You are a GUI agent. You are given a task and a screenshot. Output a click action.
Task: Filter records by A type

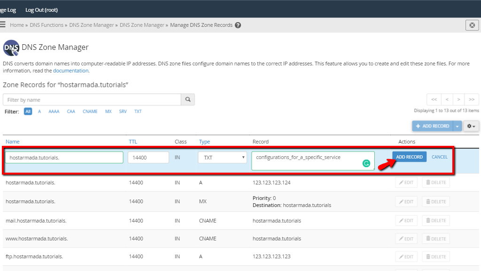point(39,112)
